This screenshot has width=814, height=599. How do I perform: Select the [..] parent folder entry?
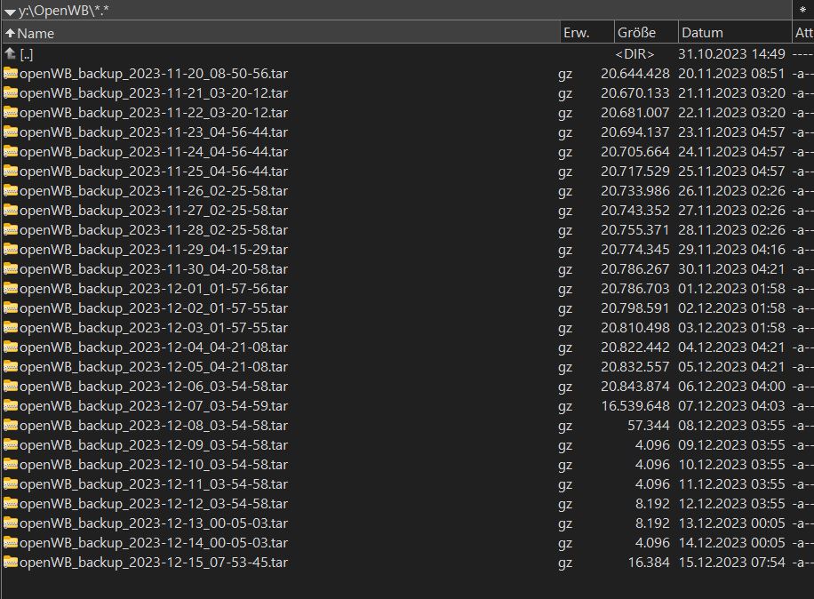tap(26, 53)
